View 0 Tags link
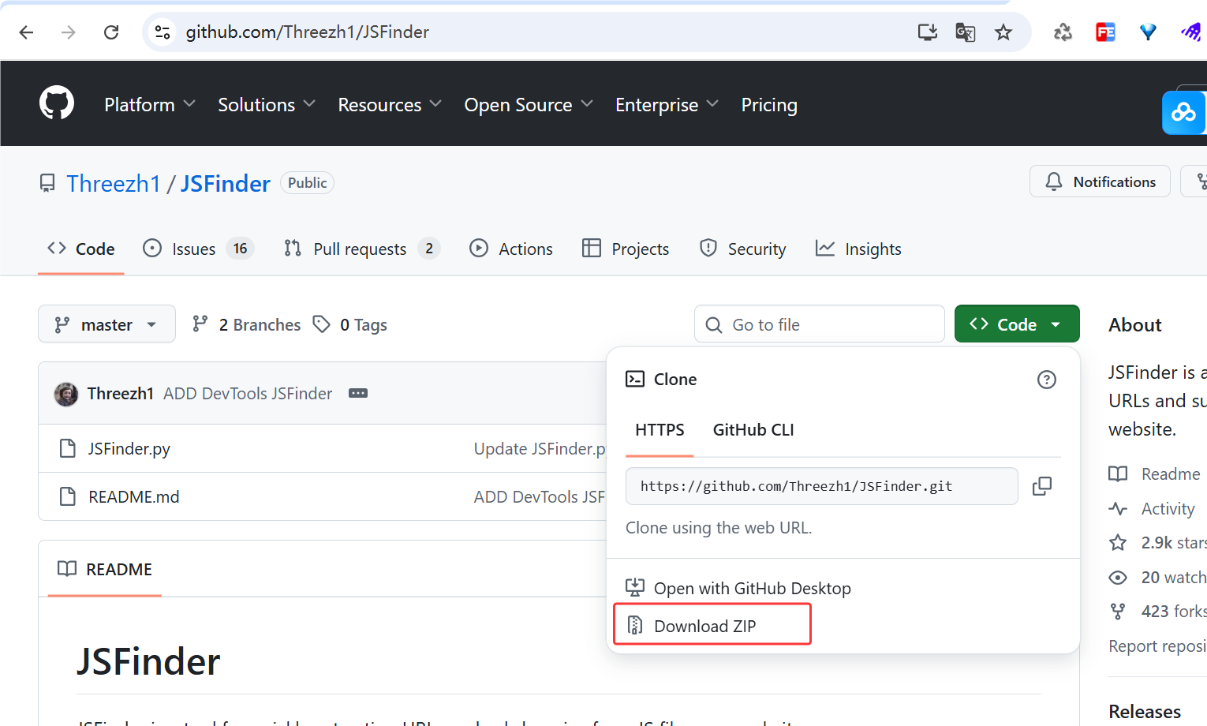Viewport: 1207px width, 726px height. click(x=350, y=324)
